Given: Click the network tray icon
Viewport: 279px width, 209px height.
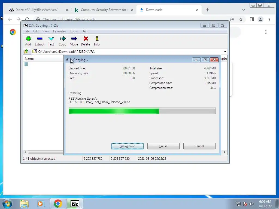Looking at the screenshot, I should [x=238, y=204].
